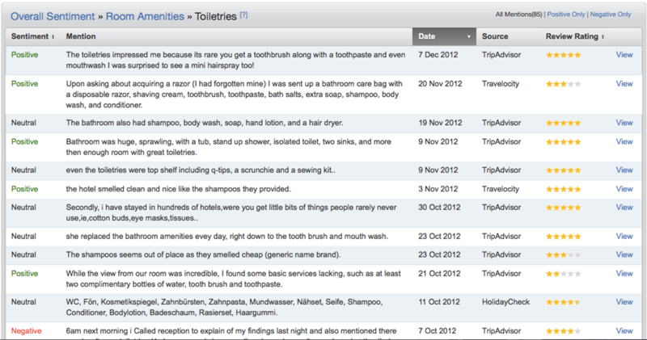Image resolution: width=647 pixels, height=340 pixels.
Task: Click the two-star rating for 21 Oct 2012
Action: pos(563,274)
